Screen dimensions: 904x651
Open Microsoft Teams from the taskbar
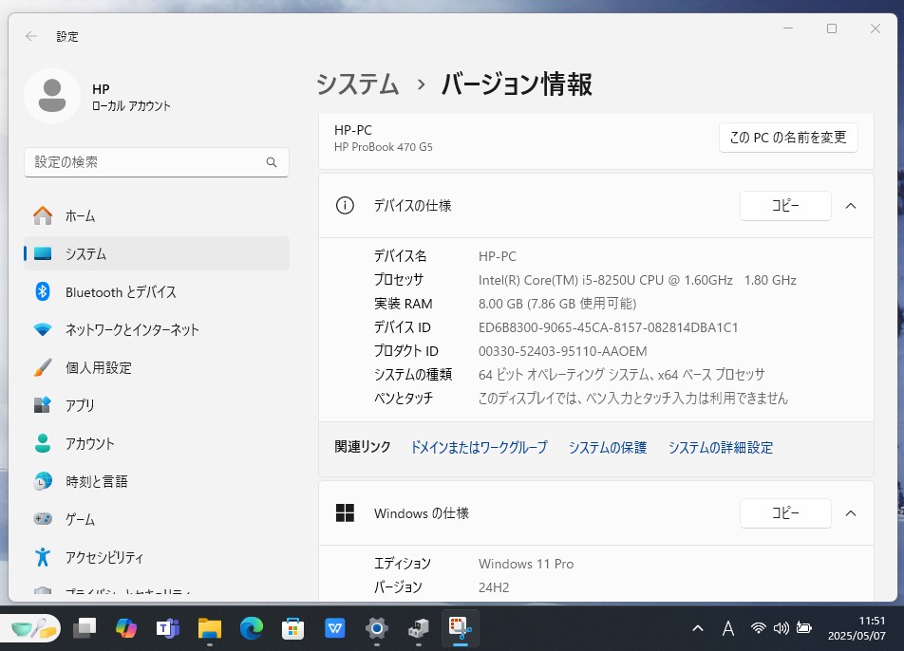[x=168, y=628]
